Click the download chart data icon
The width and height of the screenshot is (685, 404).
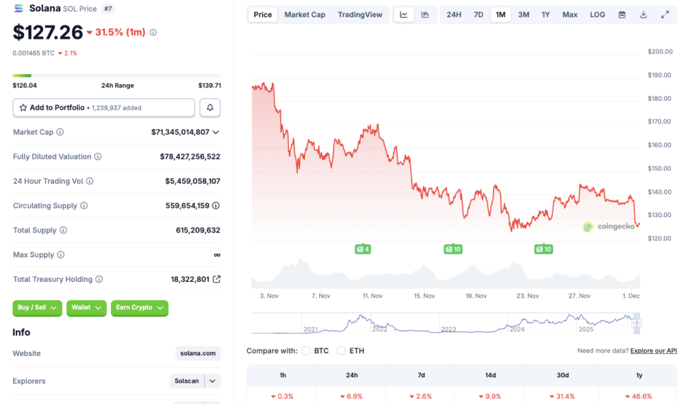[644, 14]
